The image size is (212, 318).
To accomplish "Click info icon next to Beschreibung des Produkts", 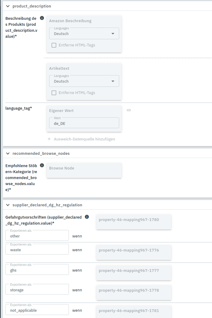I will coord(42,18).
